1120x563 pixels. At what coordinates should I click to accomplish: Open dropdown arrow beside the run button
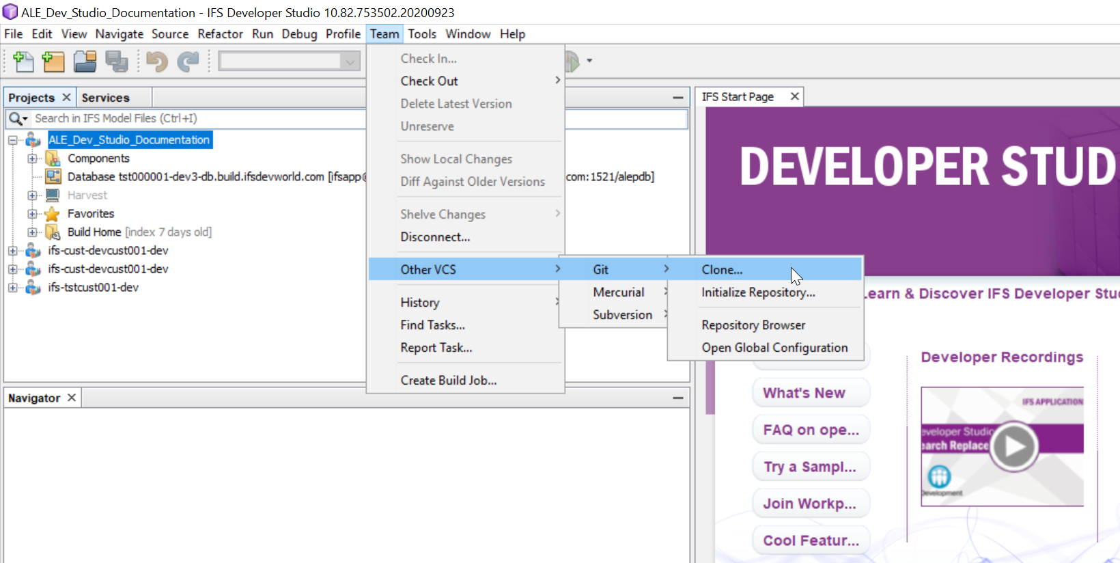(x=589, y=61)
